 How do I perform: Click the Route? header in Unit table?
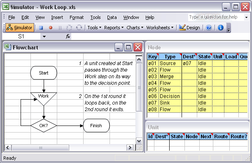(239, 137)
